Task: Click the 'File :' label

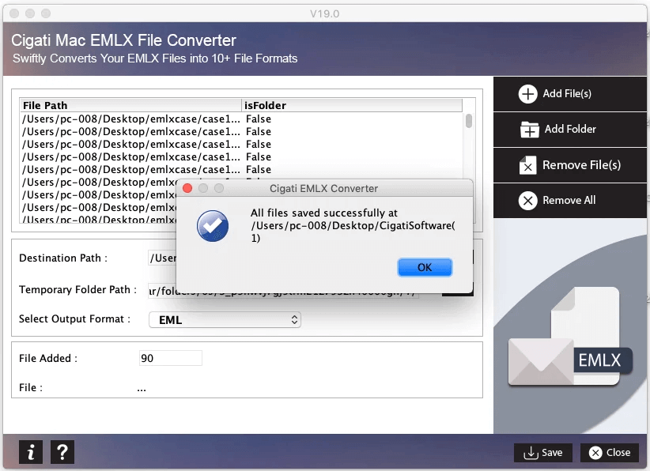Action: [x=31, y=388]
